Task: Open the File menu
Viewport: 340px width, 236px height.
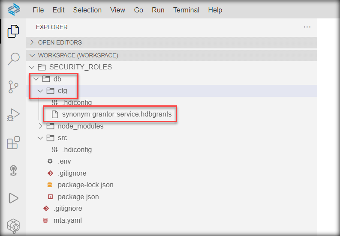Action: (x=39, y=10)
